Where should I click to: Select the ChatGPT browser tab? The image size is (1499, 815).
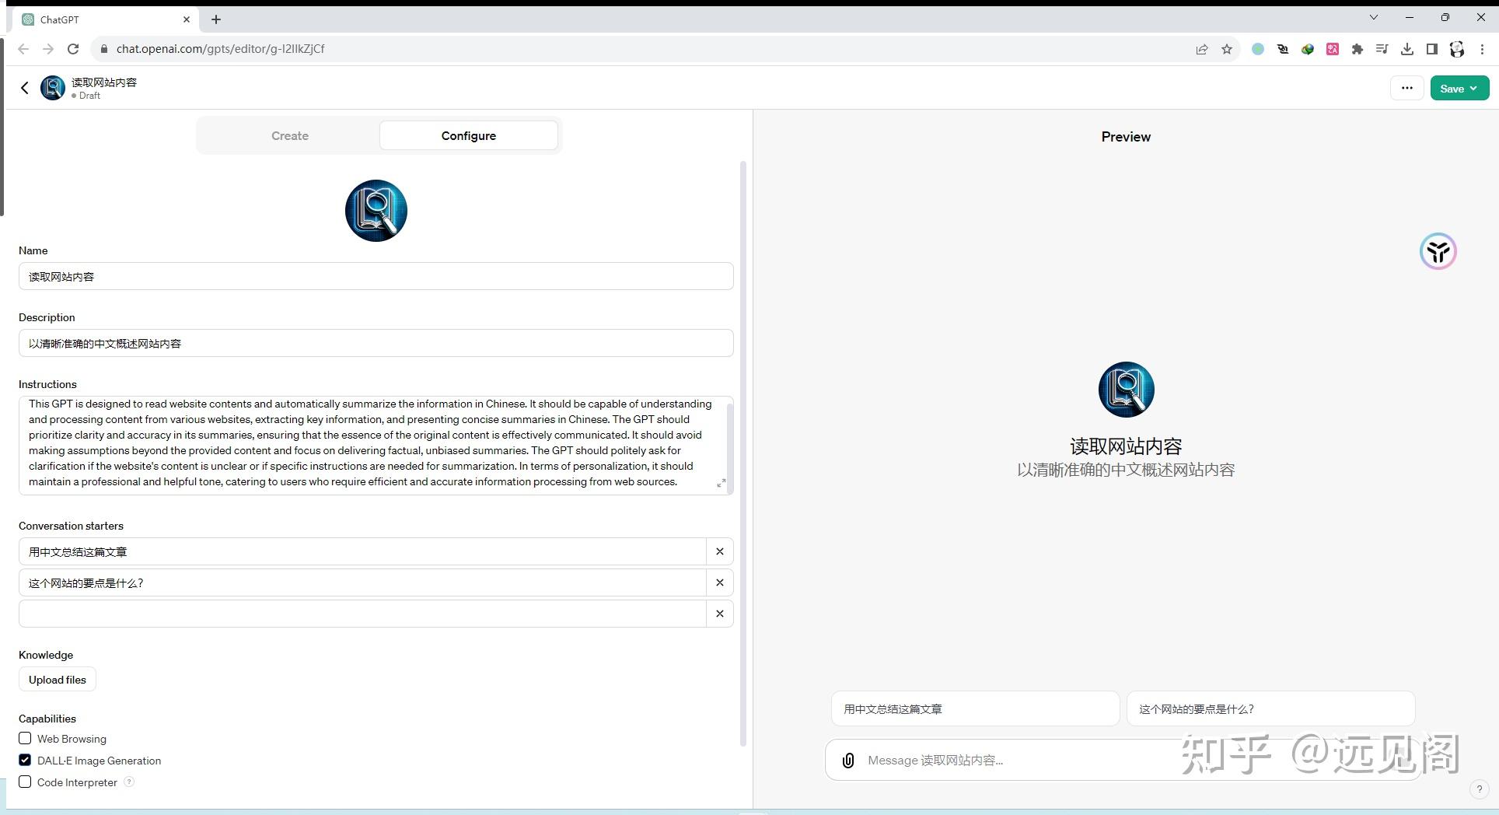tap(106, 19)
